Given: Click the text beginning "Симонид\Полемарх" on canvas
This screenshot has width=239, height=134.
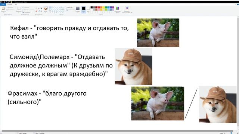Looking at the screenshot, I should click(x=61, y=66).
